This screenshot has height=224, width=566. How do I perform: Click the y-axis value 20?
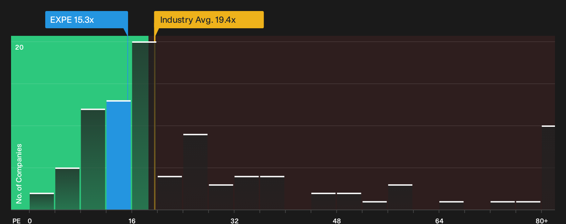19,47
